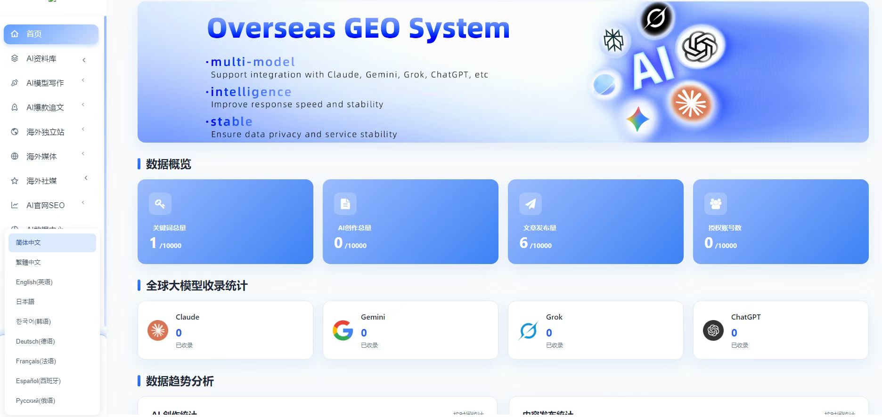Image resolution: width=882 pixels, height=417 pixels.
Task: Open the 首页 home menu item
Action: pos(51,34)
